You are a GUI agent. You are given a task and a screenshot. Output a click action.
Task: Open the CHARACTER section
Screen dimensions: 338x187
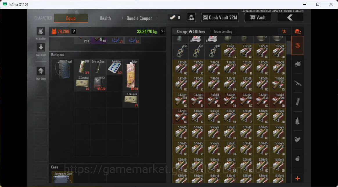(x=43, y=18)
